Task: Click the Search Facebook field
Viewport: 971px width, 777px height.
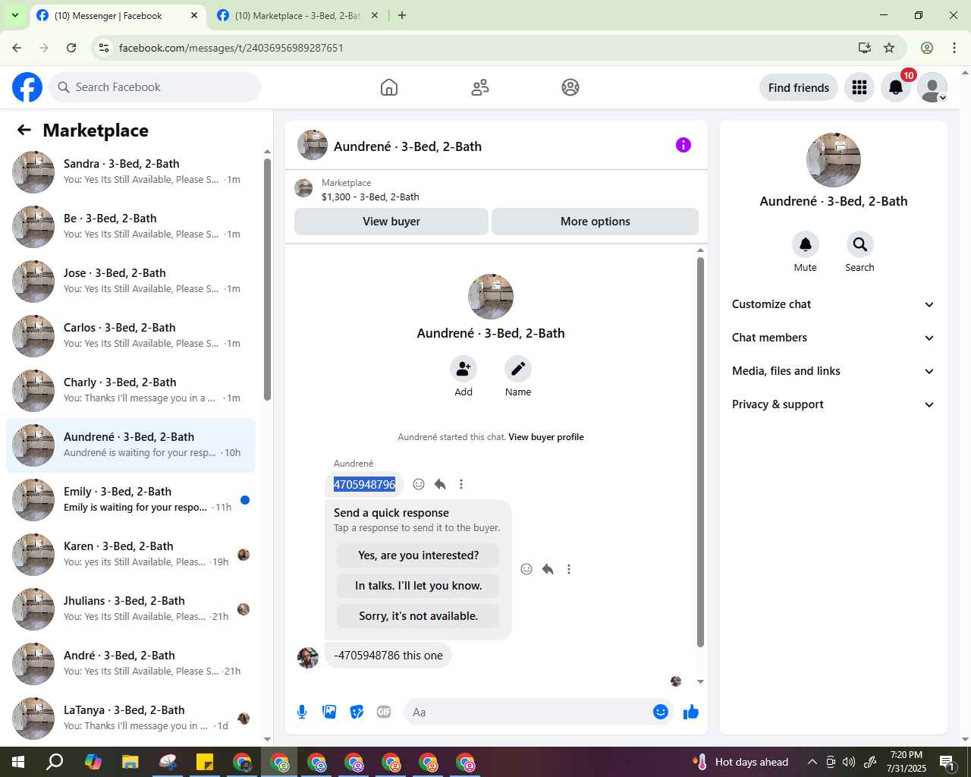Action: (x=155, y=87)
